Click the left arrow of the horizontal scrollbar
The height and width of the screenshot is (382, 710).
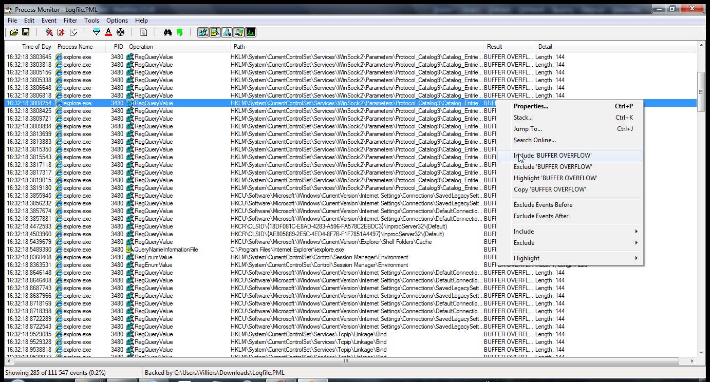tap(9, 361)
